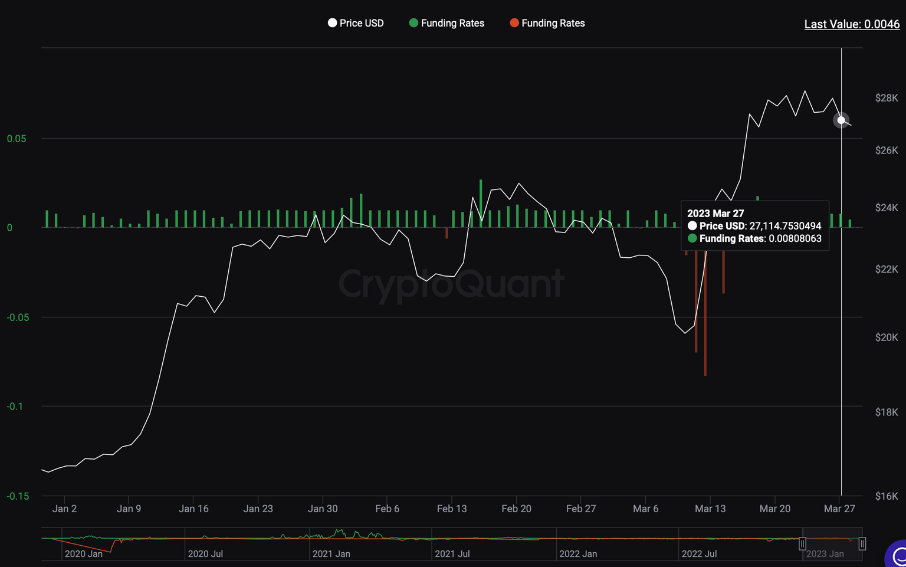Toggle Price USD series visibility in legend

click(x=356, y=23)
